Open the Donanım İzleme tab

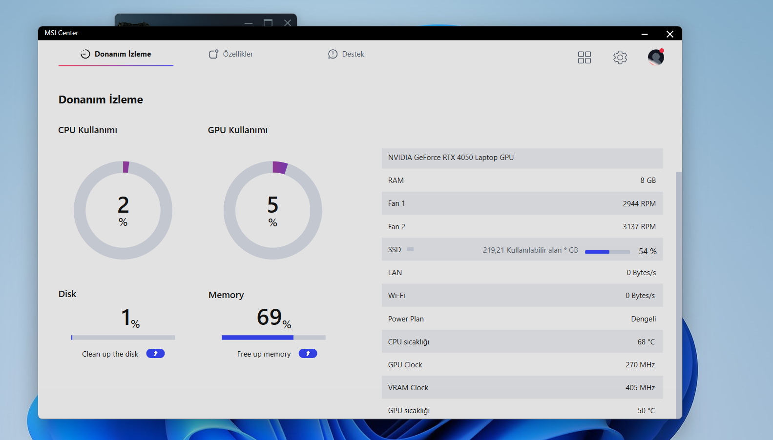(x=116, y=54)
